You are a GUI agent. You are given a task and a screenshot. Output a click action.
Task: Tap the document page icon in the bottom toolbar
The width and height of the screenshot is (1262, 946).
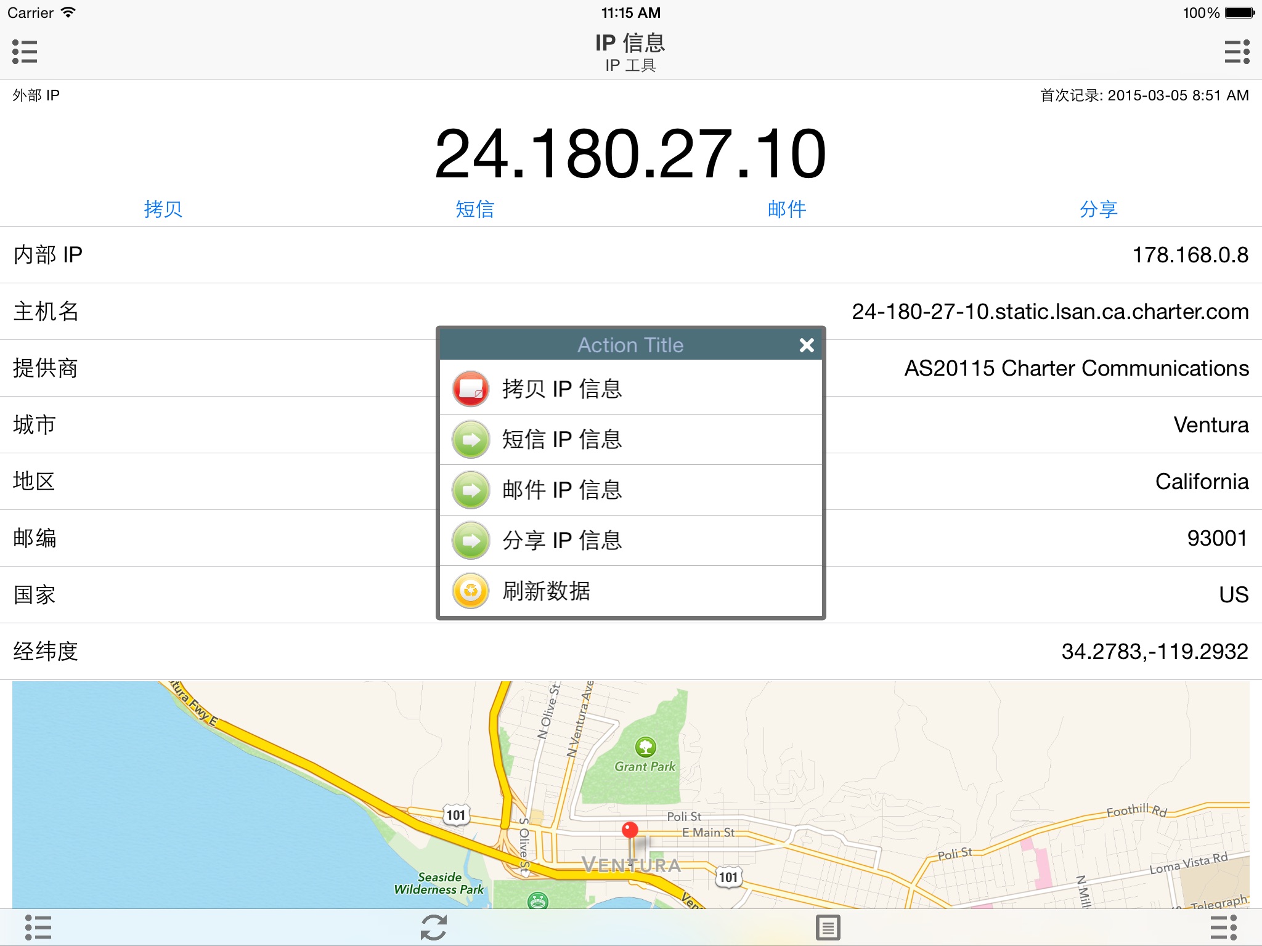828,928
